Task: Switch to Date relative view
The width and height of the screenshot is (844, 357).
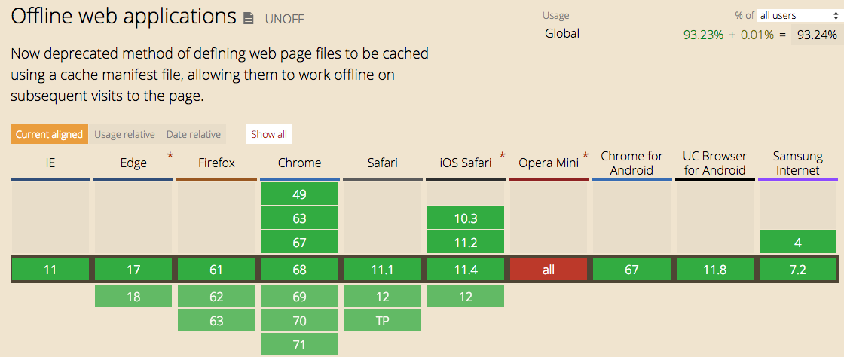Action: (193, 134)
